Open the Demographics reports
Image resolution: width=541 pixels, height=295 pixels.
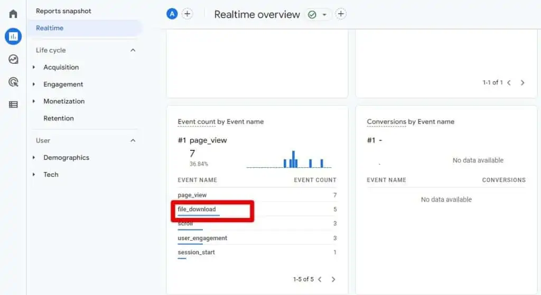[66, 157]
